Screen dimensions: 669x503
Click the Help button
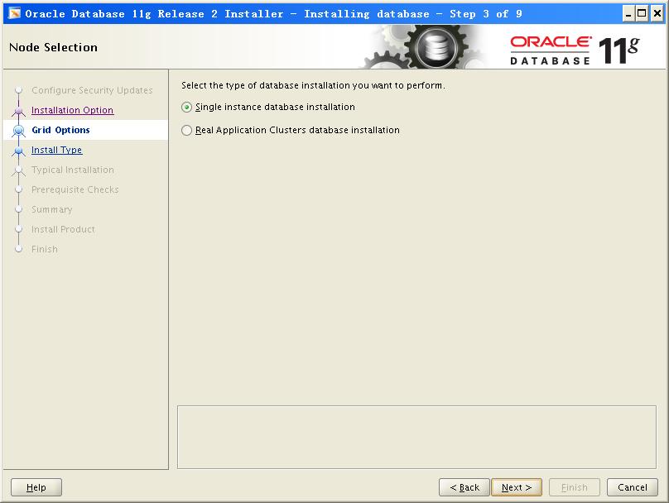pyautogui.click(x=36, y=487)
